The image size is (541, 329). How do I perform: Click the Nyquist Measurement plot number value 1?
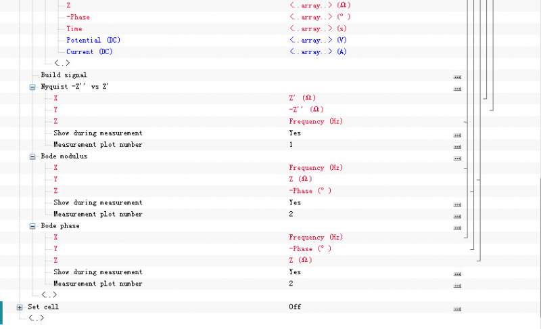coord(291,145)
